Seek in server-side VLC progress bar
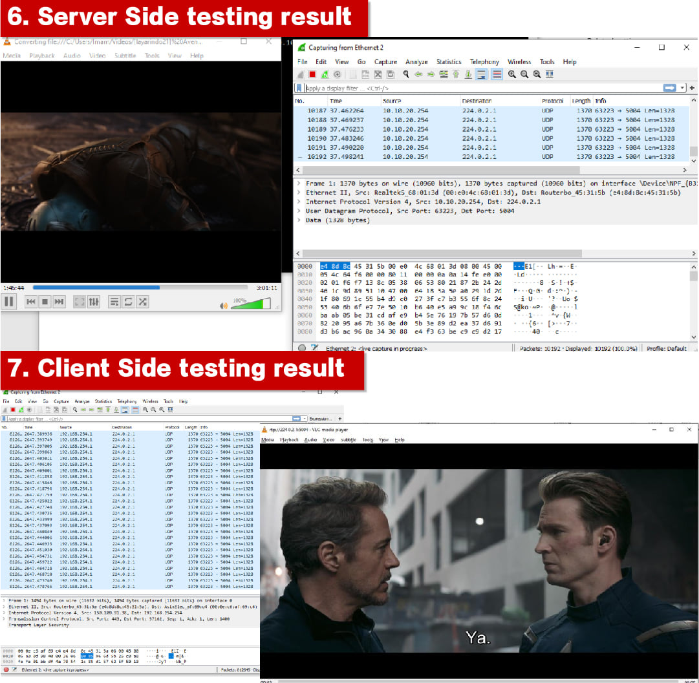Image resolution: width=699 pixels, height=683 pixels. (140, 288)
